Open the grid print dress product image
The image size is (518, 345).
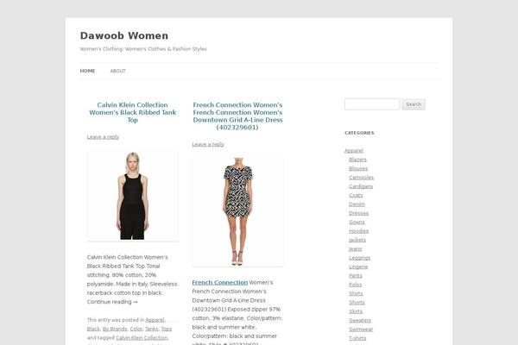237,212
